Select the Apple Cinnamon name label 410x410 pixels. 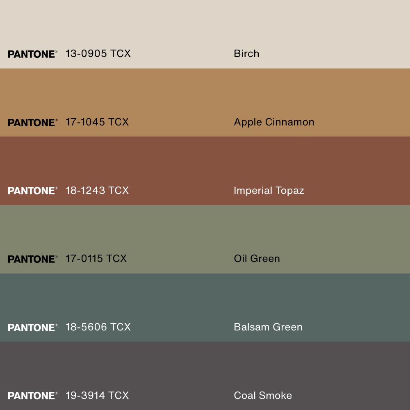[274, 122]
